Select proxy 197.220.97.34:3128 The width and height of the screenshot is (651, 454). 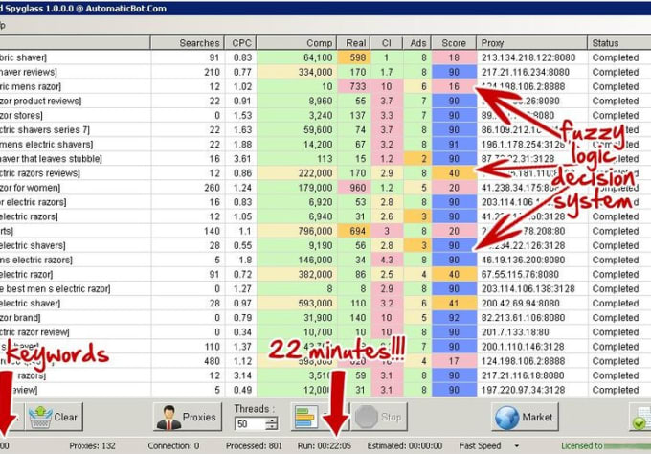(x=523, y=390)
